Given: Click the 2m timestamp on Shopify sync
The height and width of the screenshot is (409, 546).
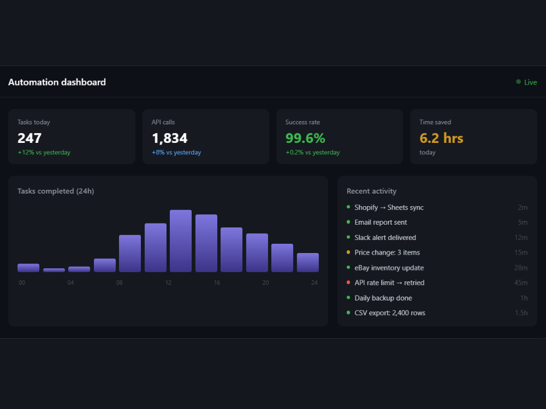Looking at the screenshot, I should coord(523,208).
